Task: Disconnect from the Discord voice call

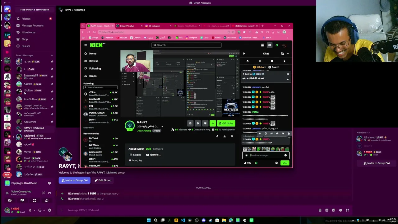Action: pos(49,193)
